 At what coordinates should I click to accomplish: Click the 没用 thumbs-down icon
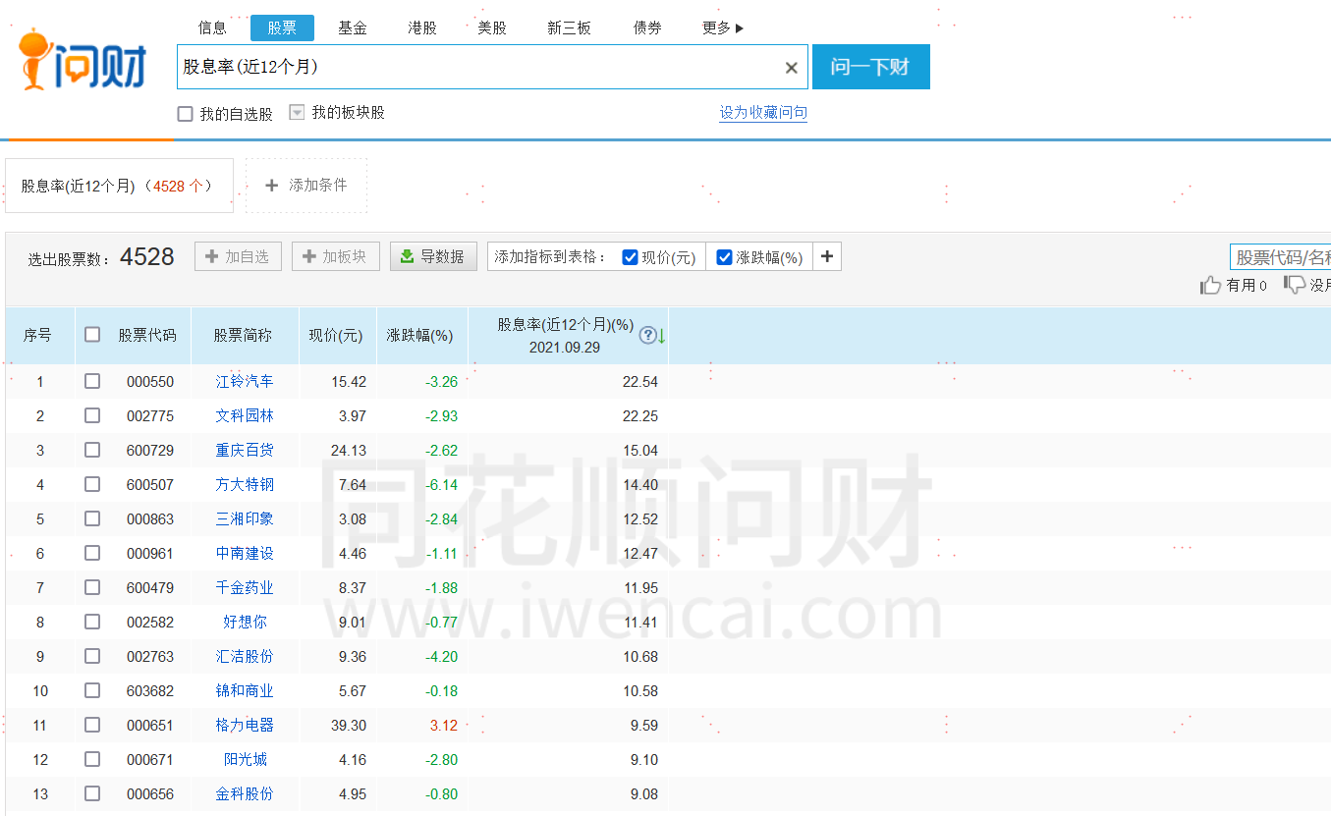click(1295, 285)
